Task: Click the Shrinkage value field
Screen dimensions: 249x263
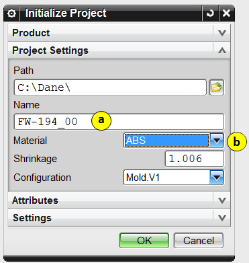Action: tap(195, 159)
